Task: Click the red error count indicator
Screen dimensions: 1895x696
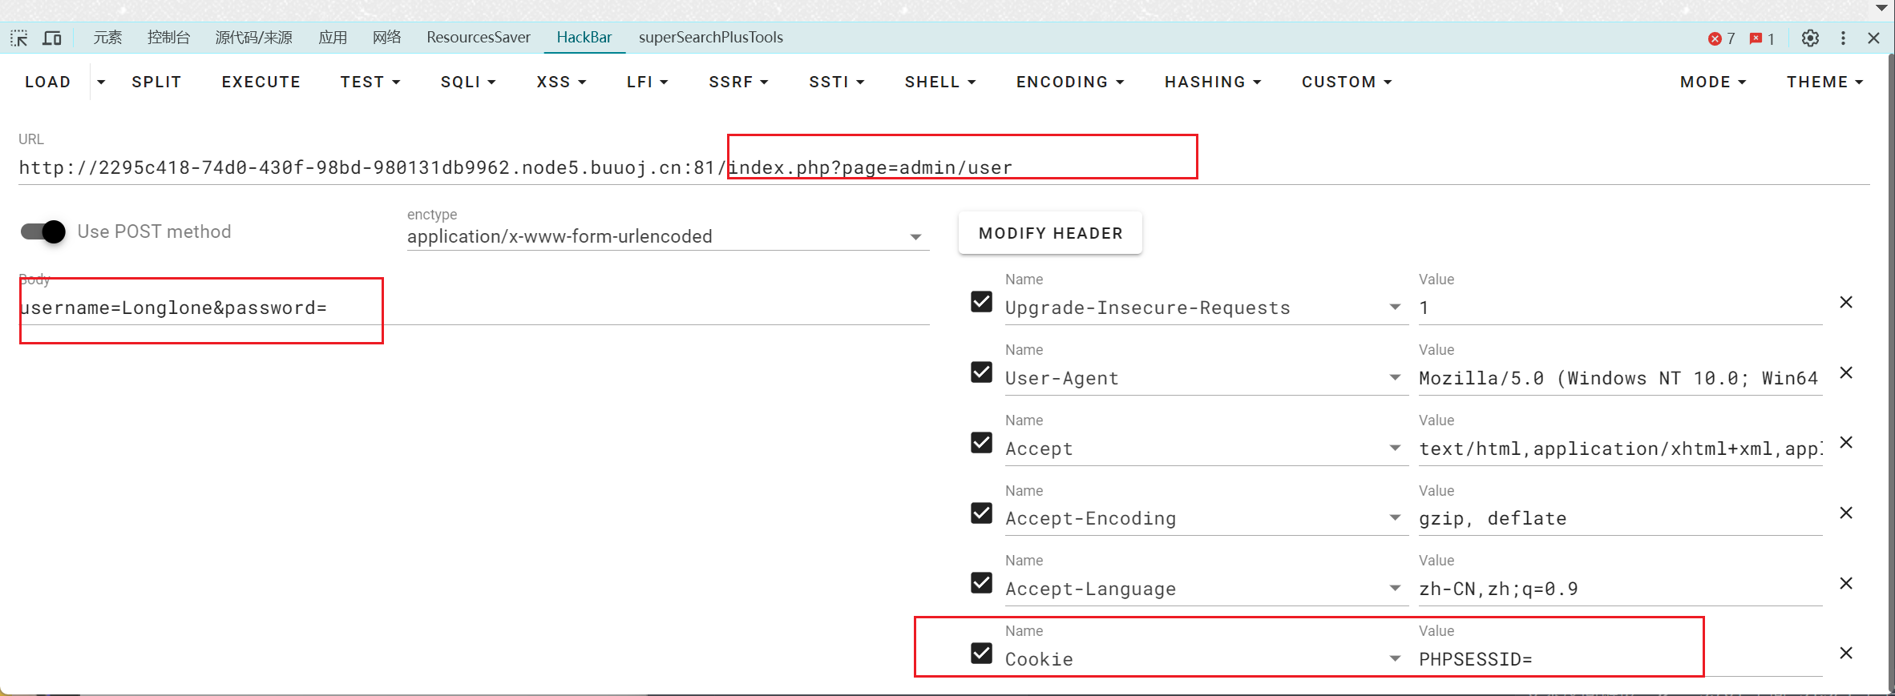Action: tap(1721, 38)
